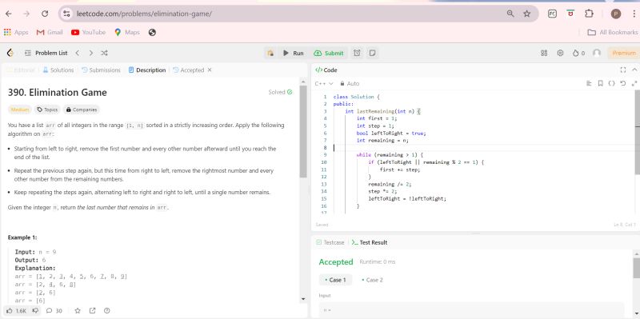The image size is (640, 319).
Task: Switch to the Submissions tab
Action: [x=101, y=70]
